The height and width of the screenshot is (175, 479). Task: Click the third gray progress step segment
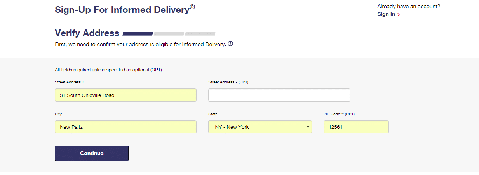[200, 34]
